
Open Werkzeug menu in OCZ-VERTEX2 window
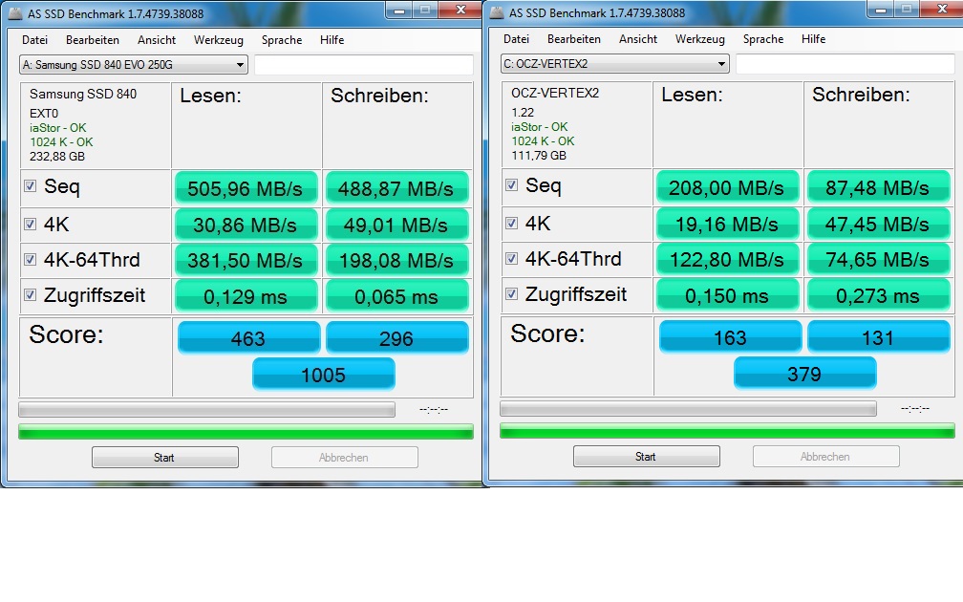point(700,38)
